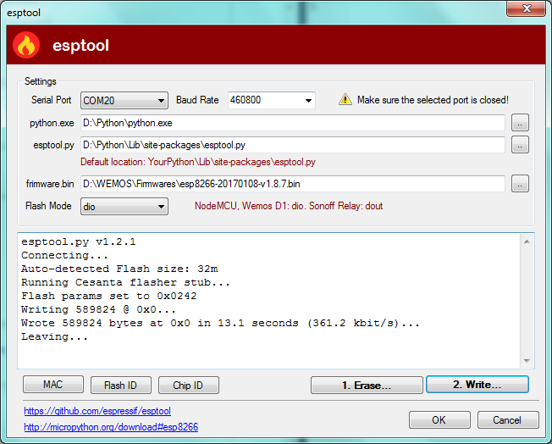552x444 pixels.
Task: Open the Serial Port COM20 dropdown
Action: click(124, 101)
